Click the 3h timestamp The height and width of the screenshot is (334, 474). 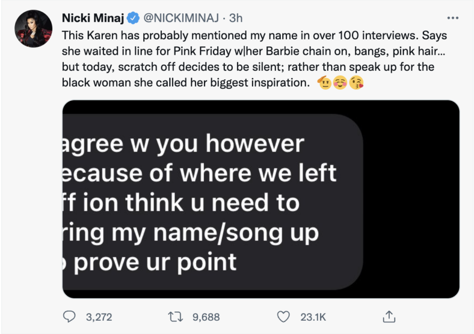[236, 18]
